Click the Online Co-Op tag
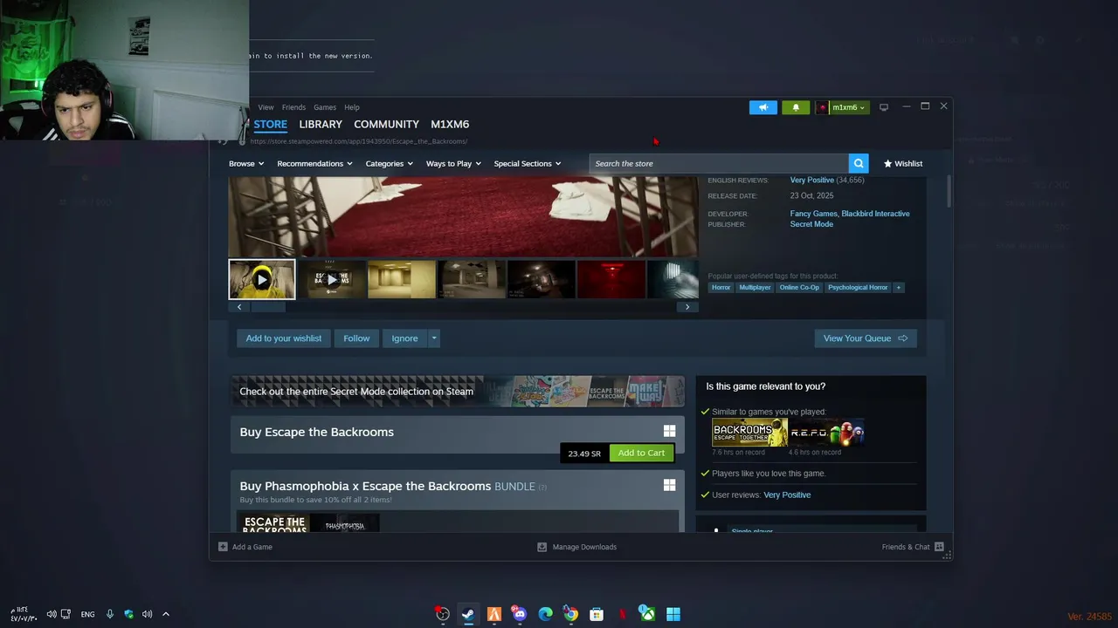 [799, 287]
